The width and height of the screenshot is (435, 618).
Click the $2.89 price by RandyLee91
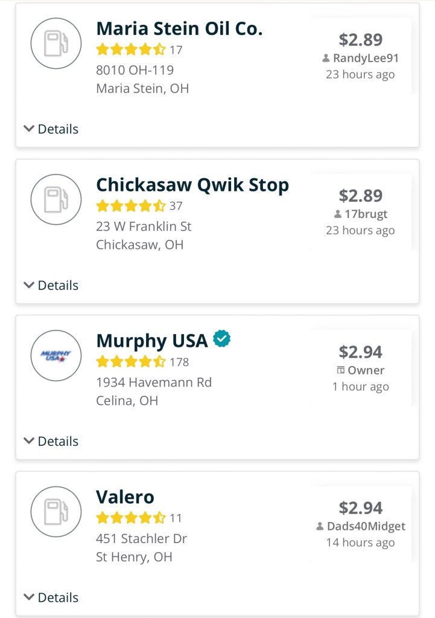(360, 40)
